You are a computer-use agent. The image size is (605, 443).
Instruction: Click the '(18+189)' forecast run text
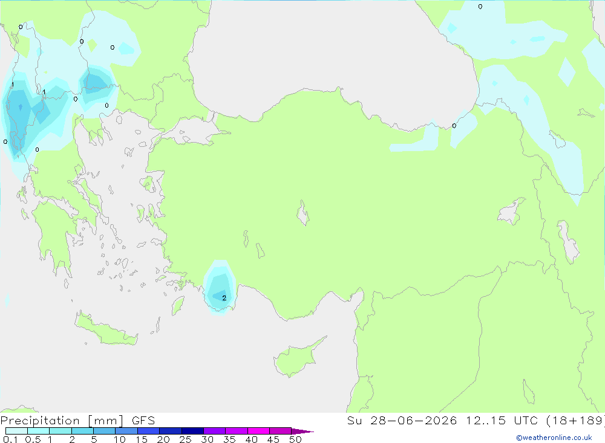point(576,421)
